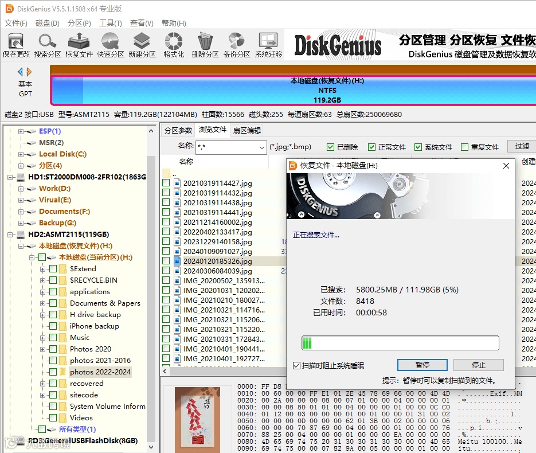Select file 20240120185326.jpg
Screen dimensions: 536x453
[218, 261]
